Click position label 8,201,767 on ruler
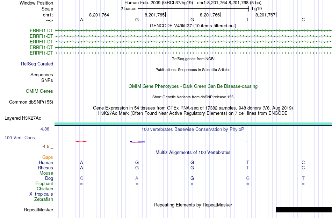Viewport: 332px width, 218px height. pyautogui.click(x=265, y=15)
